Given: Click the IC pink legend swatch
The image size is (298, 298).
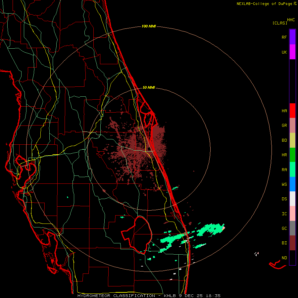Looking at the screenshot, I should click(292, 214).
